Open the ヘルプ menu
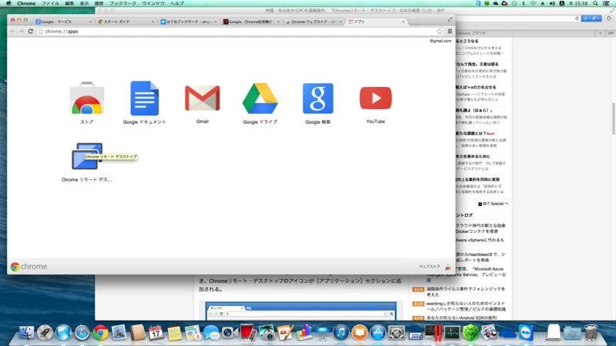The width and height of the screenshot is (616, 346). coord(177,3)
